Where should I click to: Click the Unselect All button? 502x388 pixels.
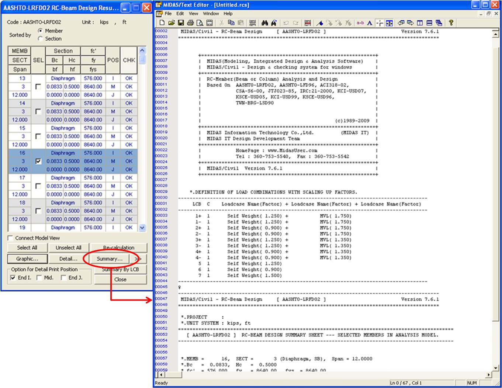tap(68, 248)
